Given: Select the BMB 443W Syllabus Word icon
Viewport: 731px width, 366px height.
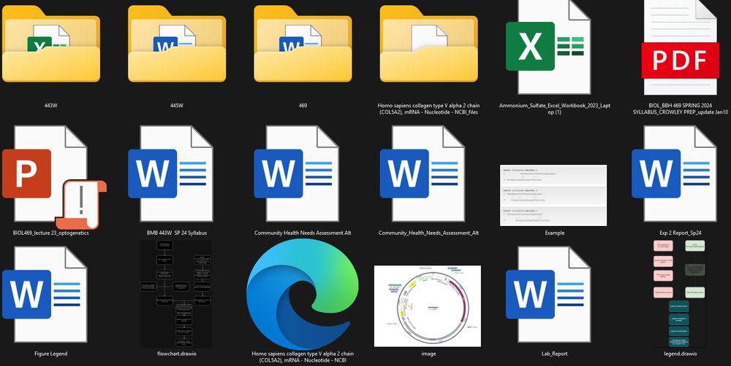Looking at the screenshot, I should pos(170,174).
